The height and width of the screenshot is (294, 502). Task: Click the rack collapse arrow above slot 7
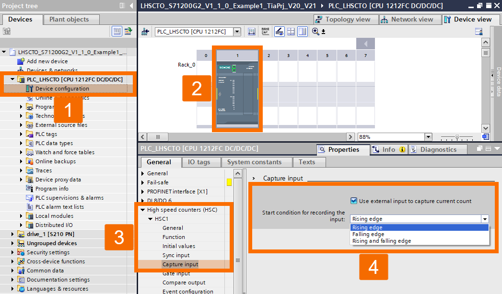365,44
